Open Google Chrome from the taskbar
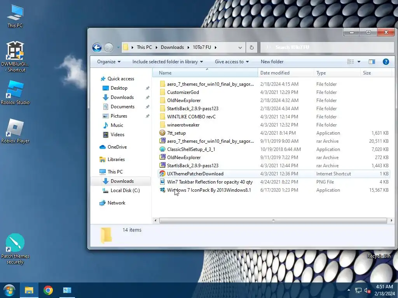The width and height of the screenshot is (398, 298). pyautogui.click(x=48, y=290)
